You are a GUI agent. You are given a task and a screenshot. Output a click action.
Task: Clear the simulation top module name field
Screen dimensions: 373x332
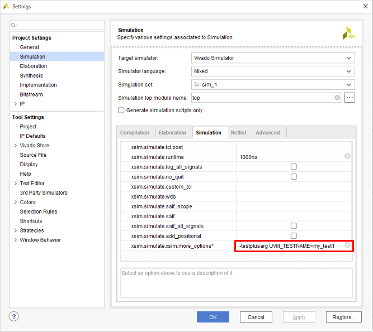337,98
